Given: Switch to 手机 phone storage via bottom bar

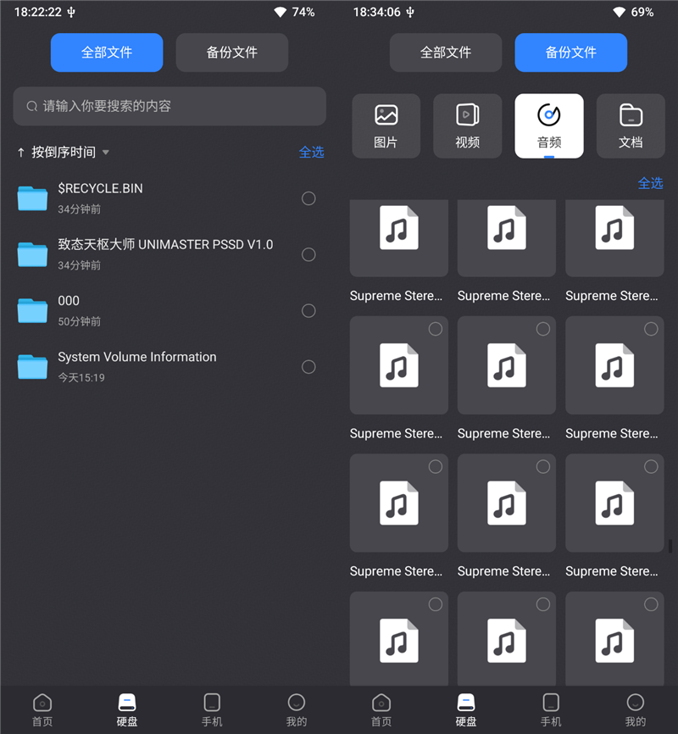Looking at the screenshot, I should coord(212,709).
